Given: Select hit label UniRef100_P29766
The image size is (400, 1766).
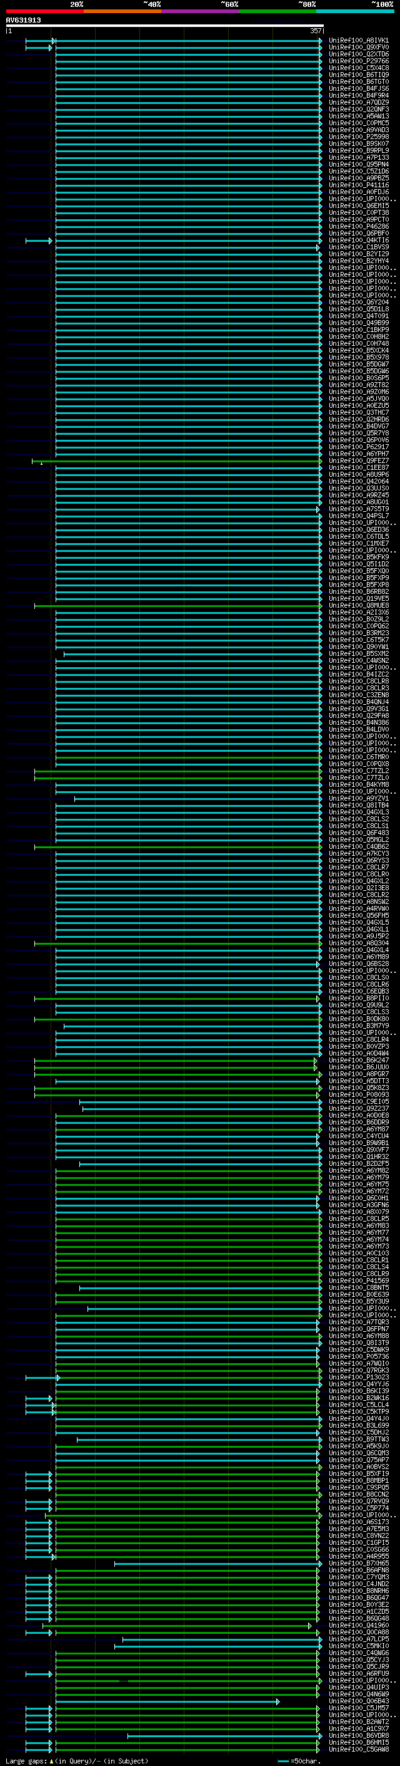Looking at the screenshot, I should pyautogui.click(x=359, y=61).
